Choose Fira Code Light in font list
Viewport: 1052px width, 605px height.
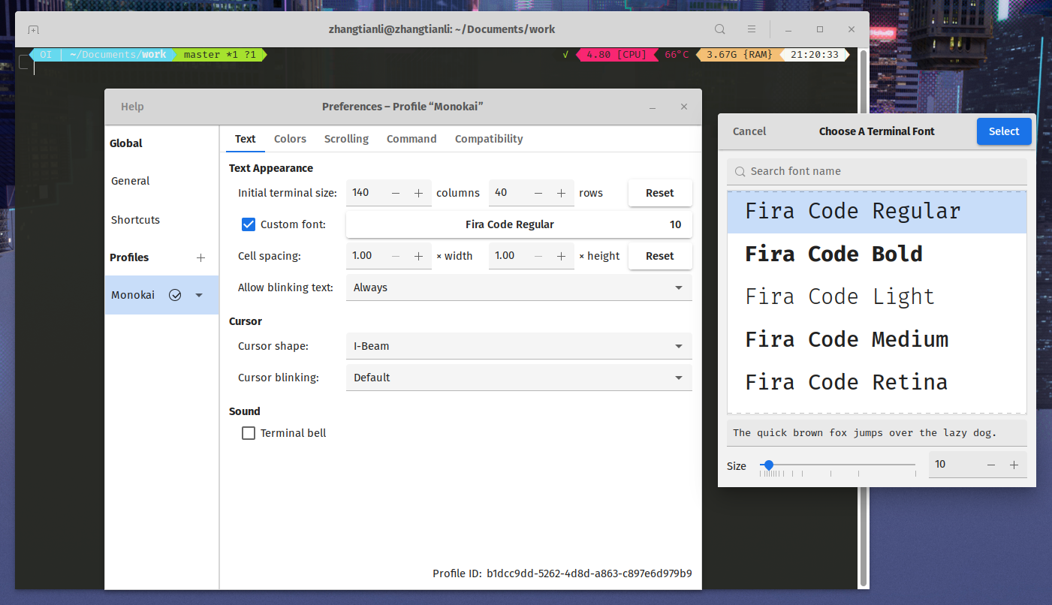pos(876,297)
